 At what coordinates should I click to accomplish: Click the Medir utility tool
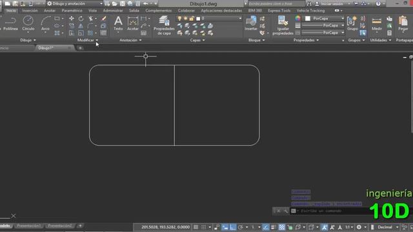tap(377, 23)
